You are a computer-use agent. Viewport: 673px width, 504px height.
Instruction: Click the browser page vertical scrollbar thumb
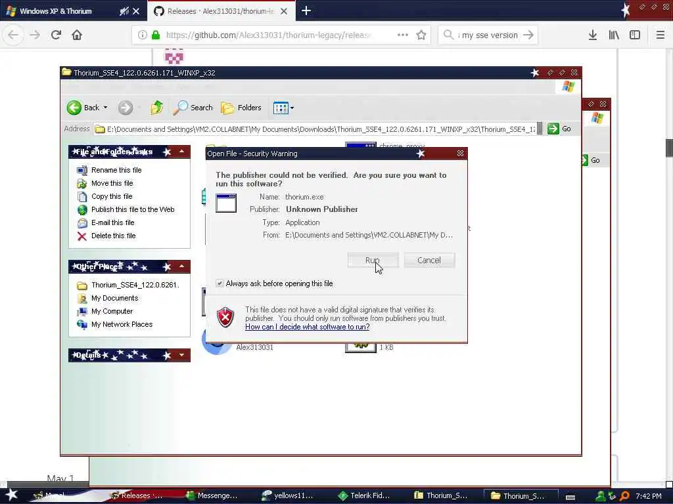pyautogui.click(x=669, y=148)
